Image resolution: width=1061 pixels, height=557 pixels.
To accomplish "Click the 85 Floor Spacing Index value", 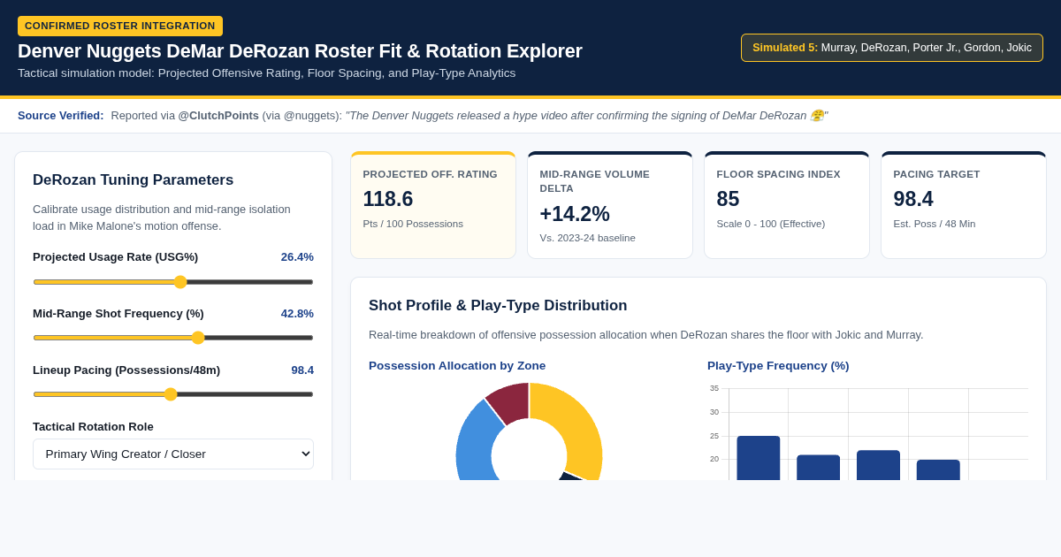I will (728, 199).
